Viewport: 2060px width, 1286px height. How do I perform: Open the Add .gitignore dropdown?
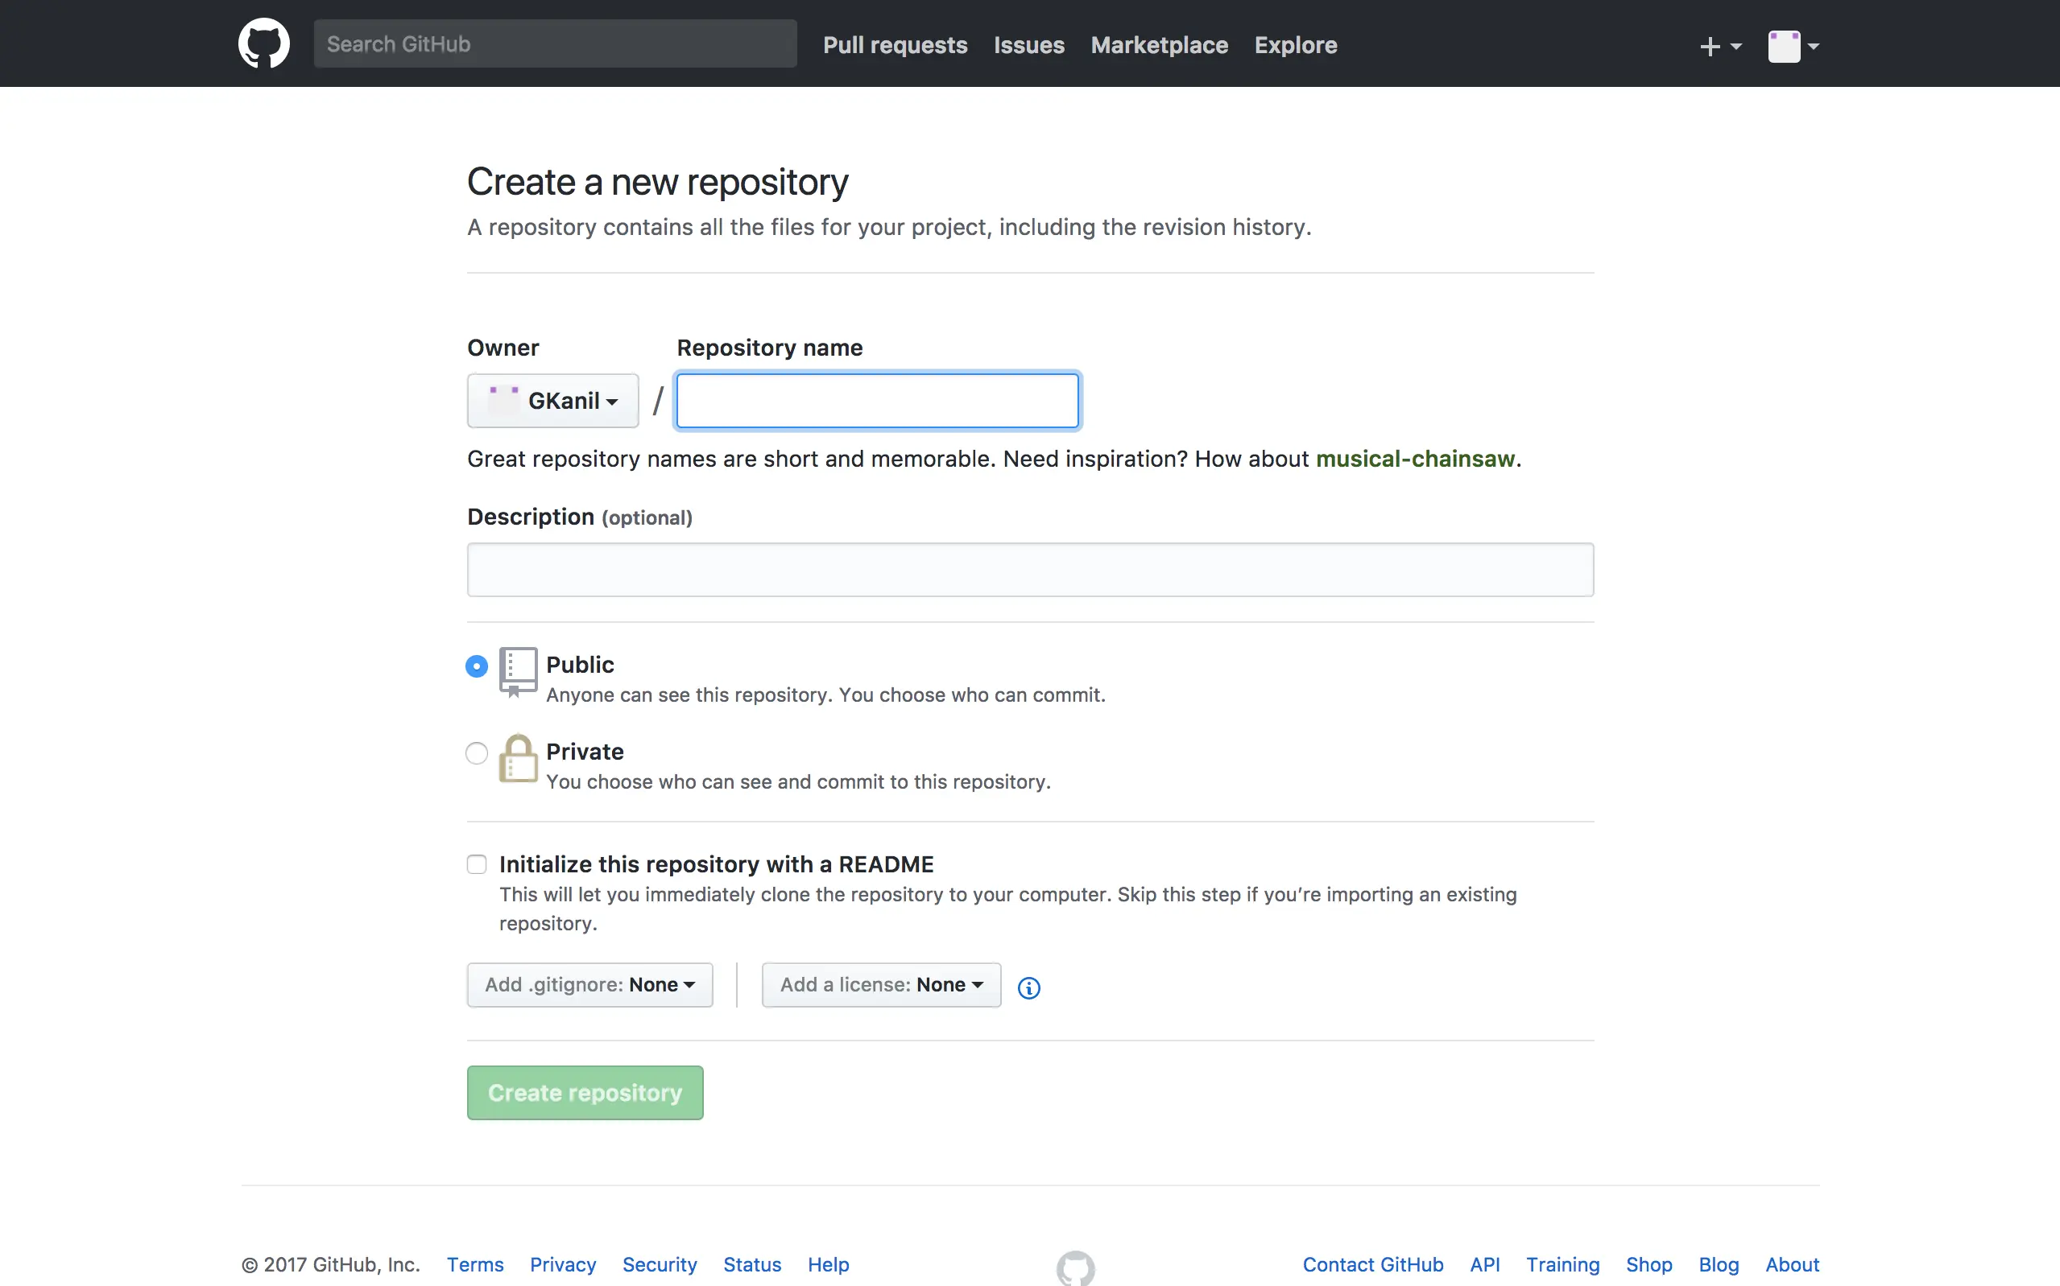[589, 985]
